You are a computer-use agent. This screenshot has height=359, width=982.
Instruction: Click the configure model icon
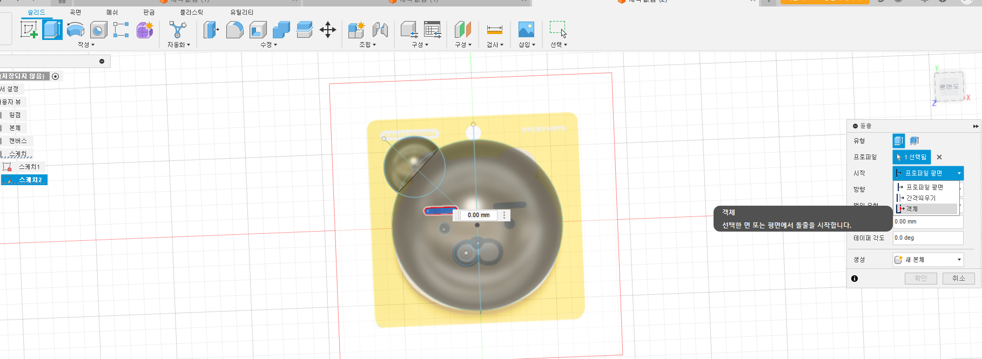coord(409,30)
